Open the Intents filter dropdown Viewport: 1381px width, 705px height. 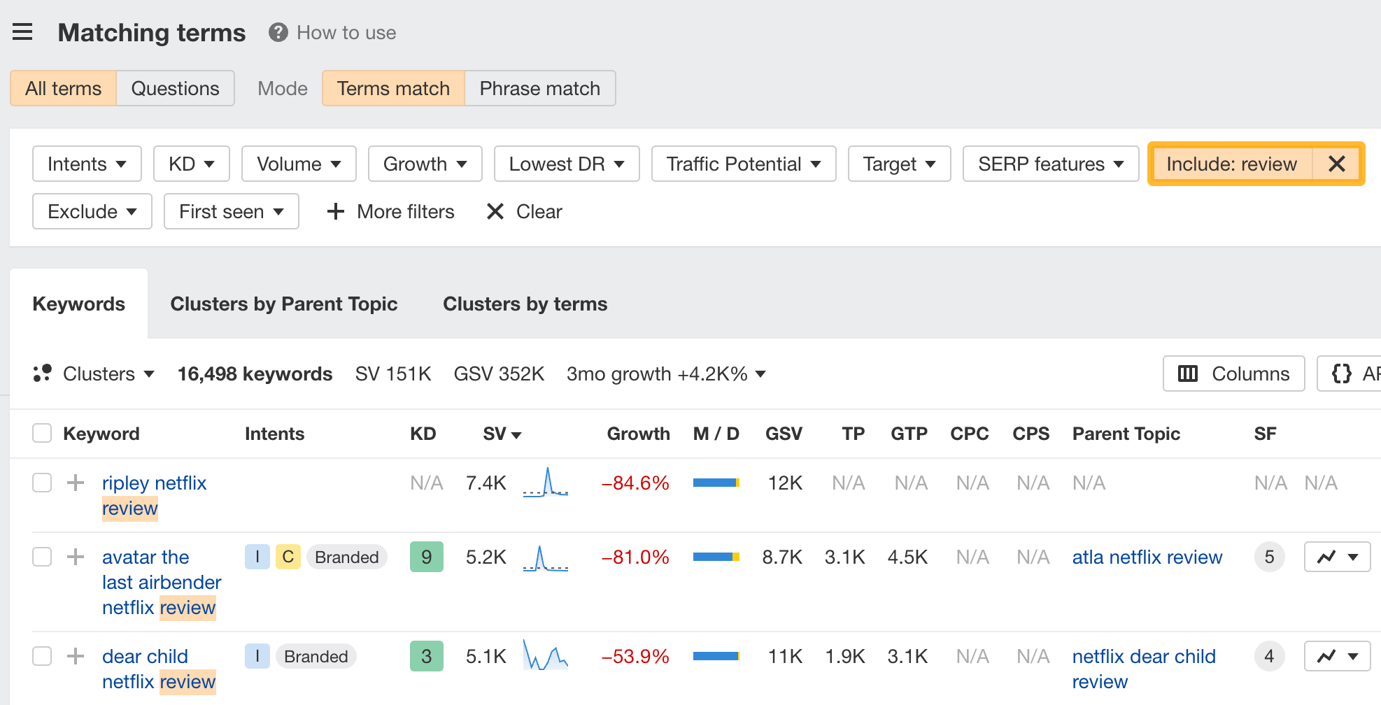click(86, 164)
